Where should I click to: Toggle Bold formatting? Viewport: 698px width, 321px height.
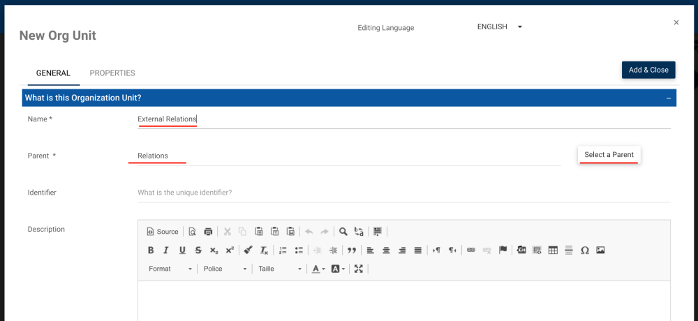click(151, 251)
